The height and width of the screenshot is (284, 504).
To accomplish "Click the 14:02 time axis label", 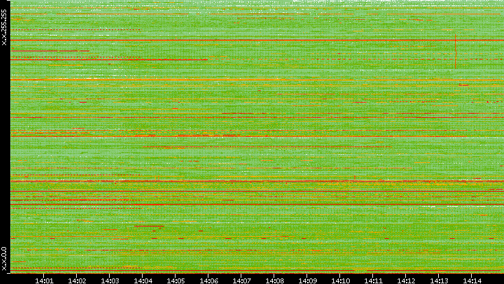I will [77, 281].
